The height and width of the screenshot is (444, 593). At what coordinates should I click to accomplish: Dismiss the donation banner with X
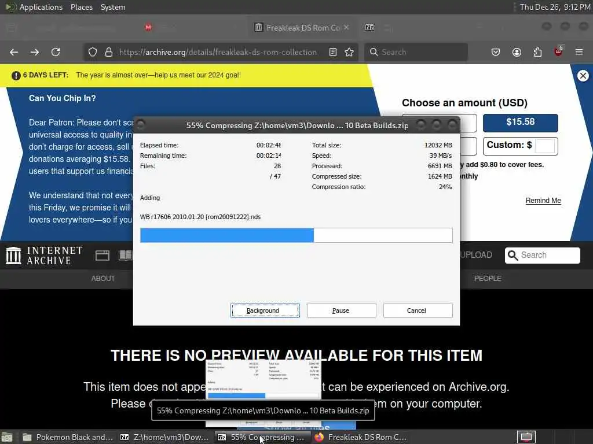583,76
